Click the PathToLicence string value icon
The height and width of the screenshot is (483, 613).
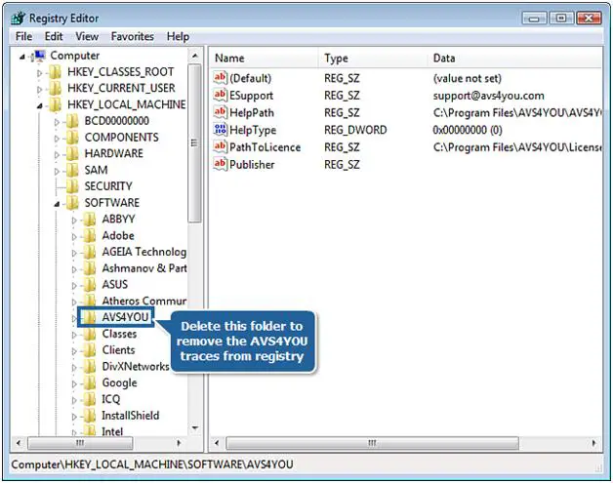coord(220,146)
